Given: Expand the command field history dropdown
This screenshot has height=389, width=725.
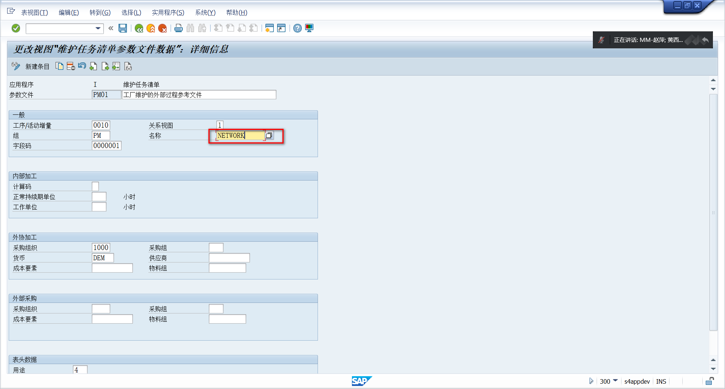Looking at the screenshot, I should coord(97,28).
